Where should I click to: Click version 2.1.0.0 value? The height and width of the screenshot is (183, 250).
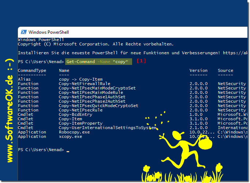(x=198, y=128)
